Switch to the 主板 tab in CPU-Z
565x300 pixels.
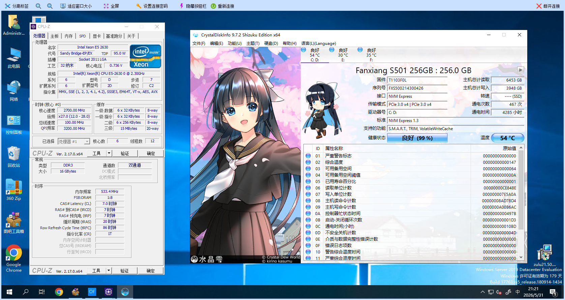coord(55,36)
